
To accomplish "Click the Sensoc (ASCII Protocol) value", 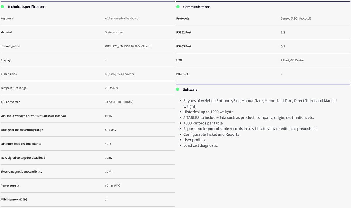I will pos(296,18).
